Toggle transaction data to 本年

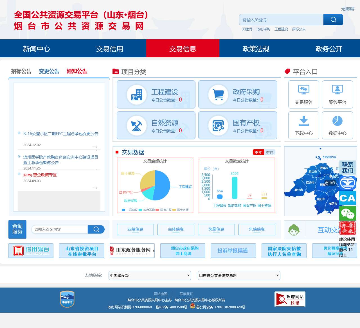click(258, 152)
